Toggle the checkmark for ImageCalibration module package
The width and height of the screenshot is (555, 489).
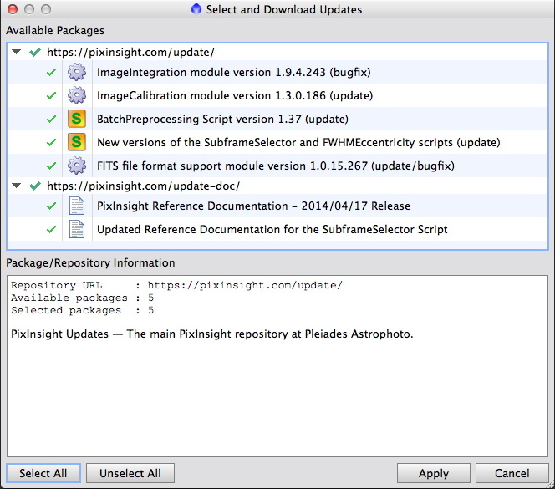51,95
